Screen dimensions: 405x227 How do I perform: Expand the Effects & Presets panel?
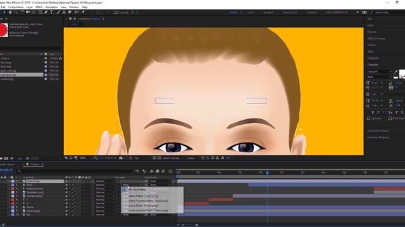click(377, 38)
